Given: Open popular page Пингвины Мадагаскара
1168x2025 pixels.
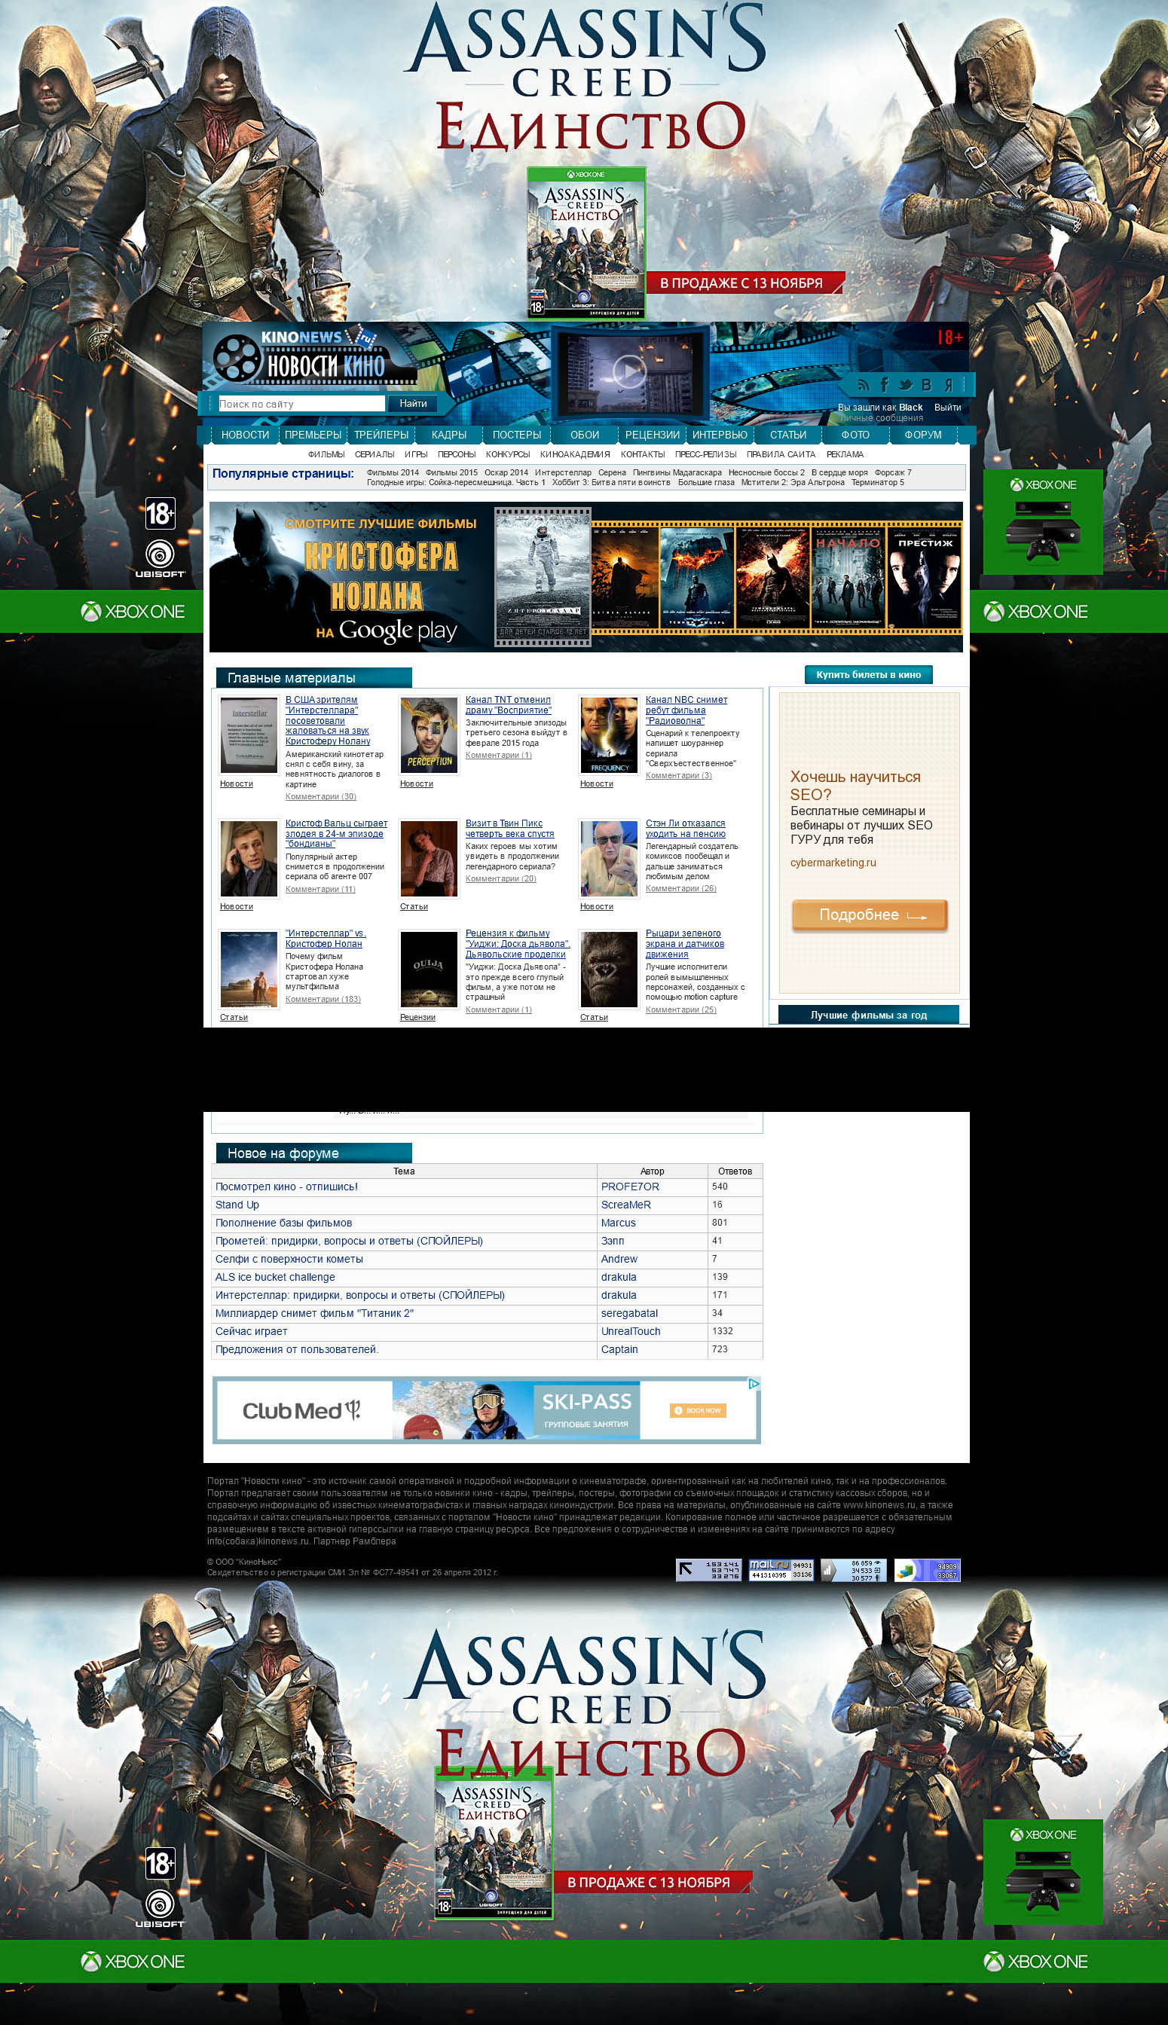Looking at the screenshot, I should tap(677, 472).
